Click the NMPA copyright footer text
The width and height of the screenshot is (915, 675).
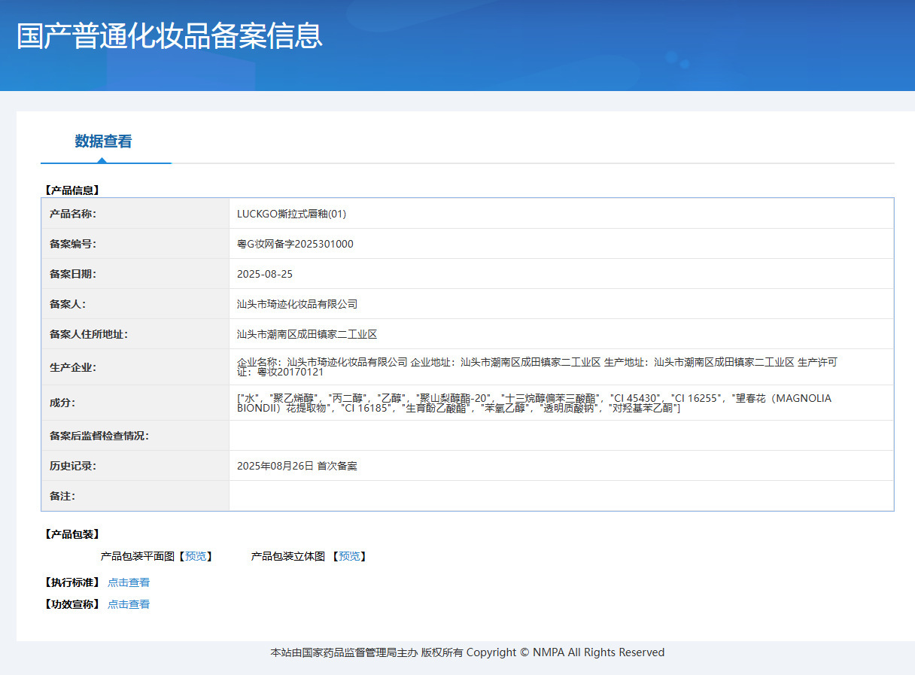(x=467, y=652)
